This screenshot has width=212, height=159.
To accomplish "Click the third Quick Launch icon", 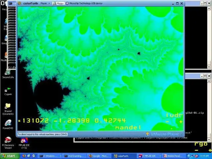I will [33, 156].
